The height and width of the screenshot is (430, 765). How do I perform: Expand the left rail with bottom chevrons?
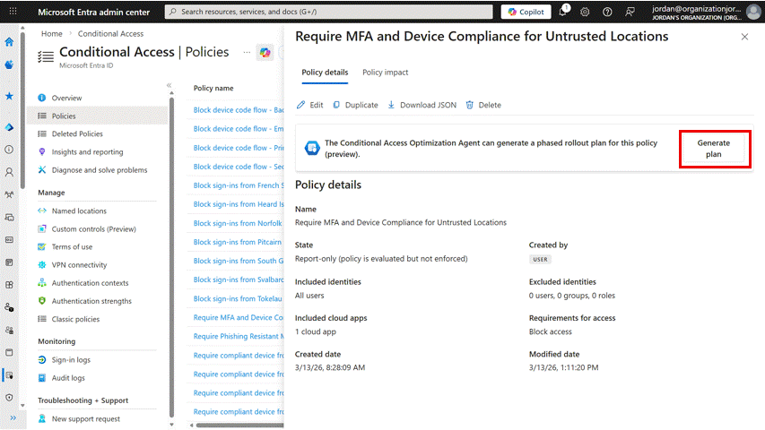[13, 417]
